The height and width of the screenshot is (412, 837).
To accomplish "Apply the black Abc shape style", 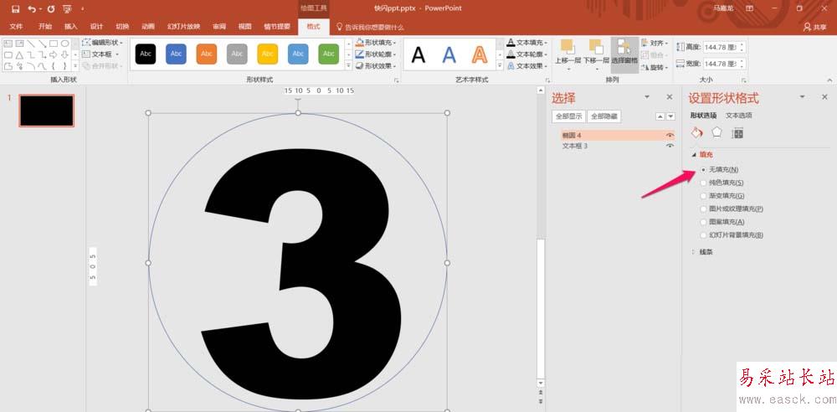I will click(x=145, y=54).
